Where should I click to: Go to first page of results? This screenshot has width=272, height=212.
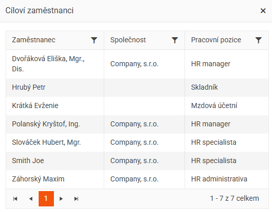[x=15, y=199]
